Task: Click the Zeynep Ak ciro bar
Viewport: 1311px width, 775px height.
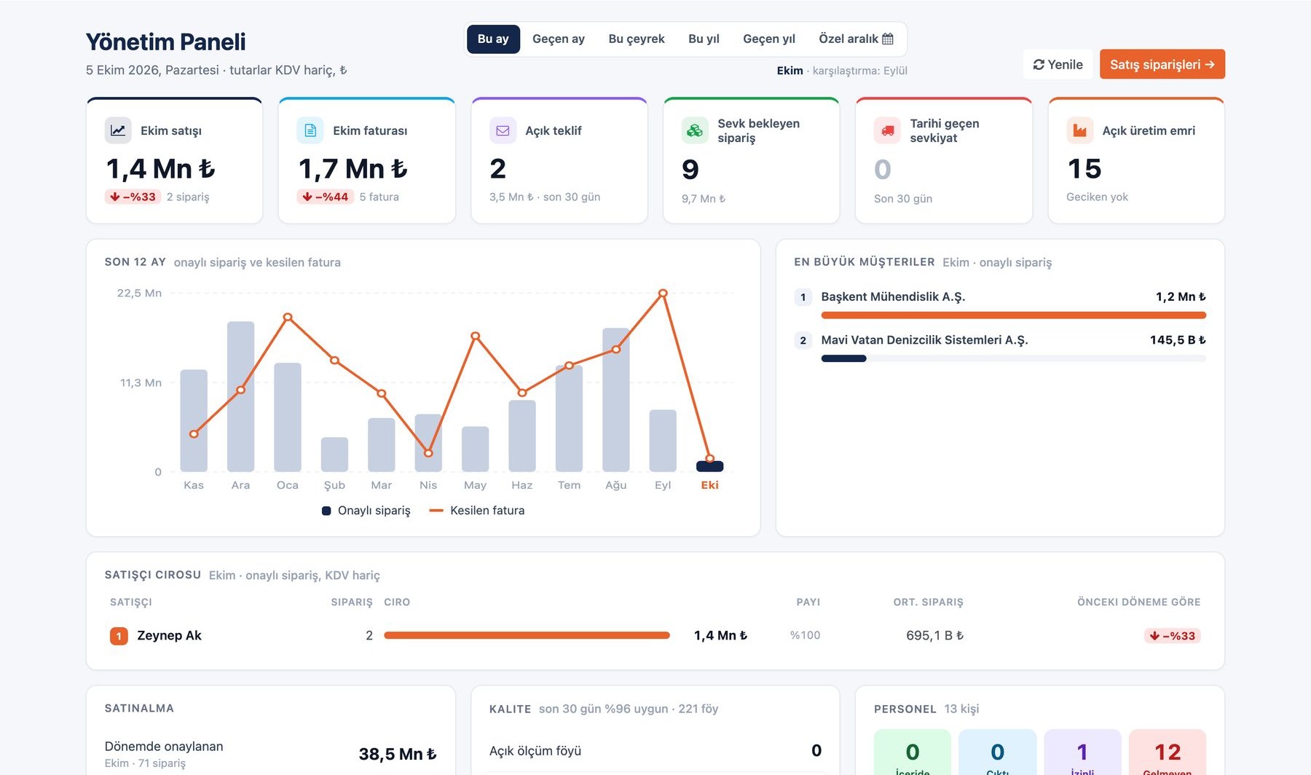Action: [x=527, y=635]
